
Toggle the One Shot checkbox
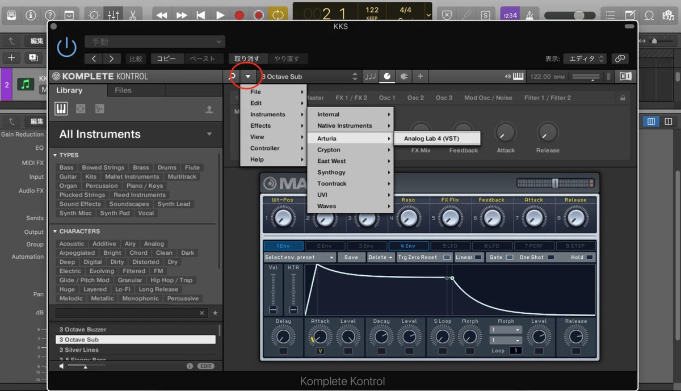point(552,257)
